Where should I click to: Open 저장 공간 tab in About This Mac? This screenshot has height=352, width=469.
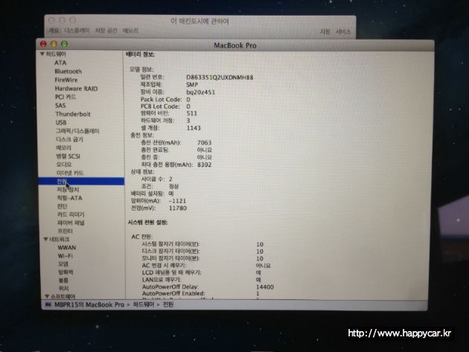point(106,31)
